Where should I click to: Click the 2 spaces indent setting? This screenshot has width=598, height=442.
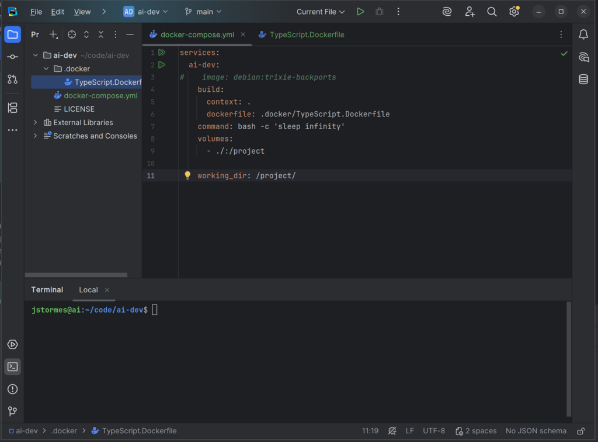476,431
